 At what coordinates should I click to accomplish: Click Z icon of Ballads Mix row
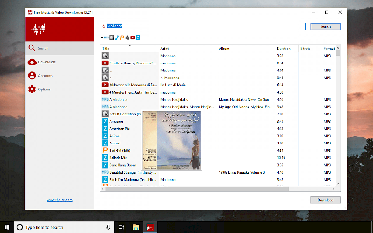point(105,158)
